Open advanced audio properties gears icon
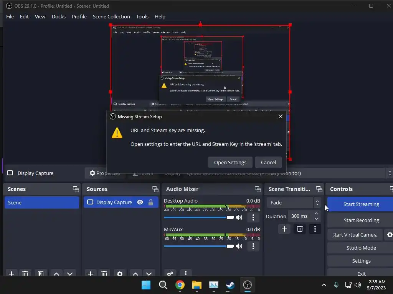393x294 pixels. pyautogui.click(x=170, y=273)
